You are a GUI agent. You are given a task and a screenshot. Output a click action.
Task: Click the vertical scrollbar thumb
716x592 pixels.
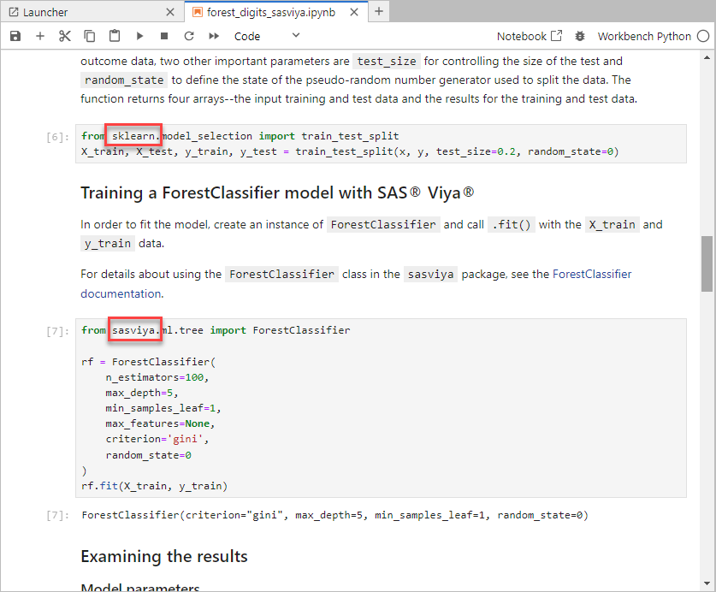point(707,263)
